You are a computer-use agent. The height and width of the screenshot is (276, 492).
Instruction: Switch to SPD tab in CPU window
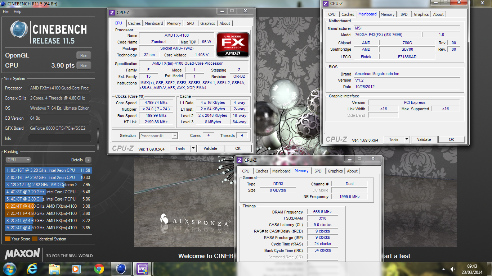pyautogui.click(x=191, y=23)
